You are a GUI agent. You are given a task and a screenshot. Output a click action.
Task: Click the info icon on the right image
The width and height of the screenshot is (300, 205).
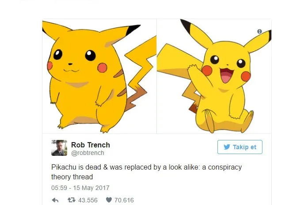[x=259, y=31]
